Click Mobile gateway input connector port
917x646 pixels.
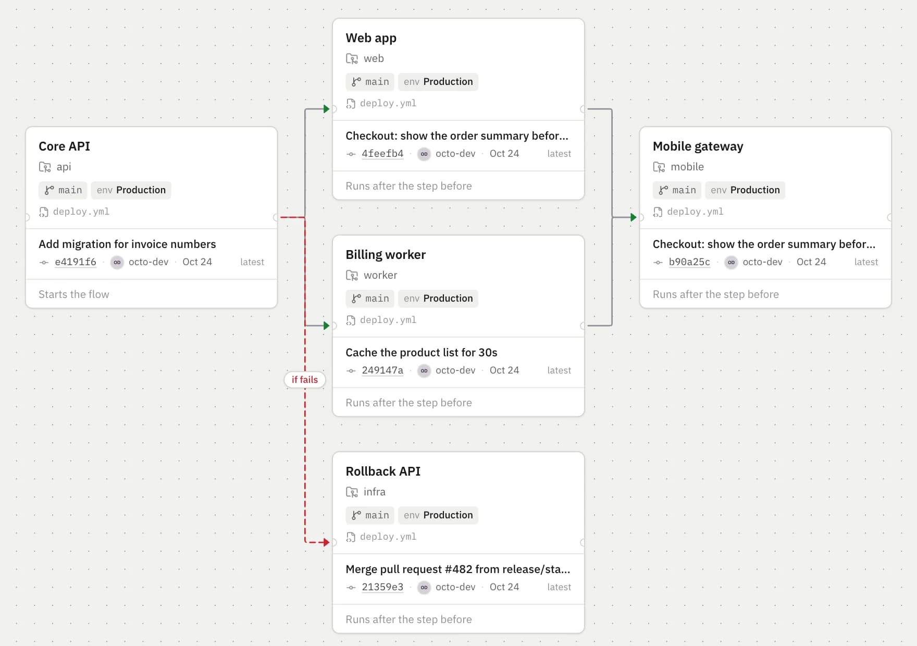(641, 218)
